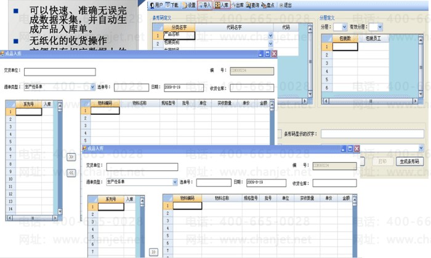Click 收货仓库 field in lower 成品入库 window
Screen dimensions: 431x258
tap(335, 183)
